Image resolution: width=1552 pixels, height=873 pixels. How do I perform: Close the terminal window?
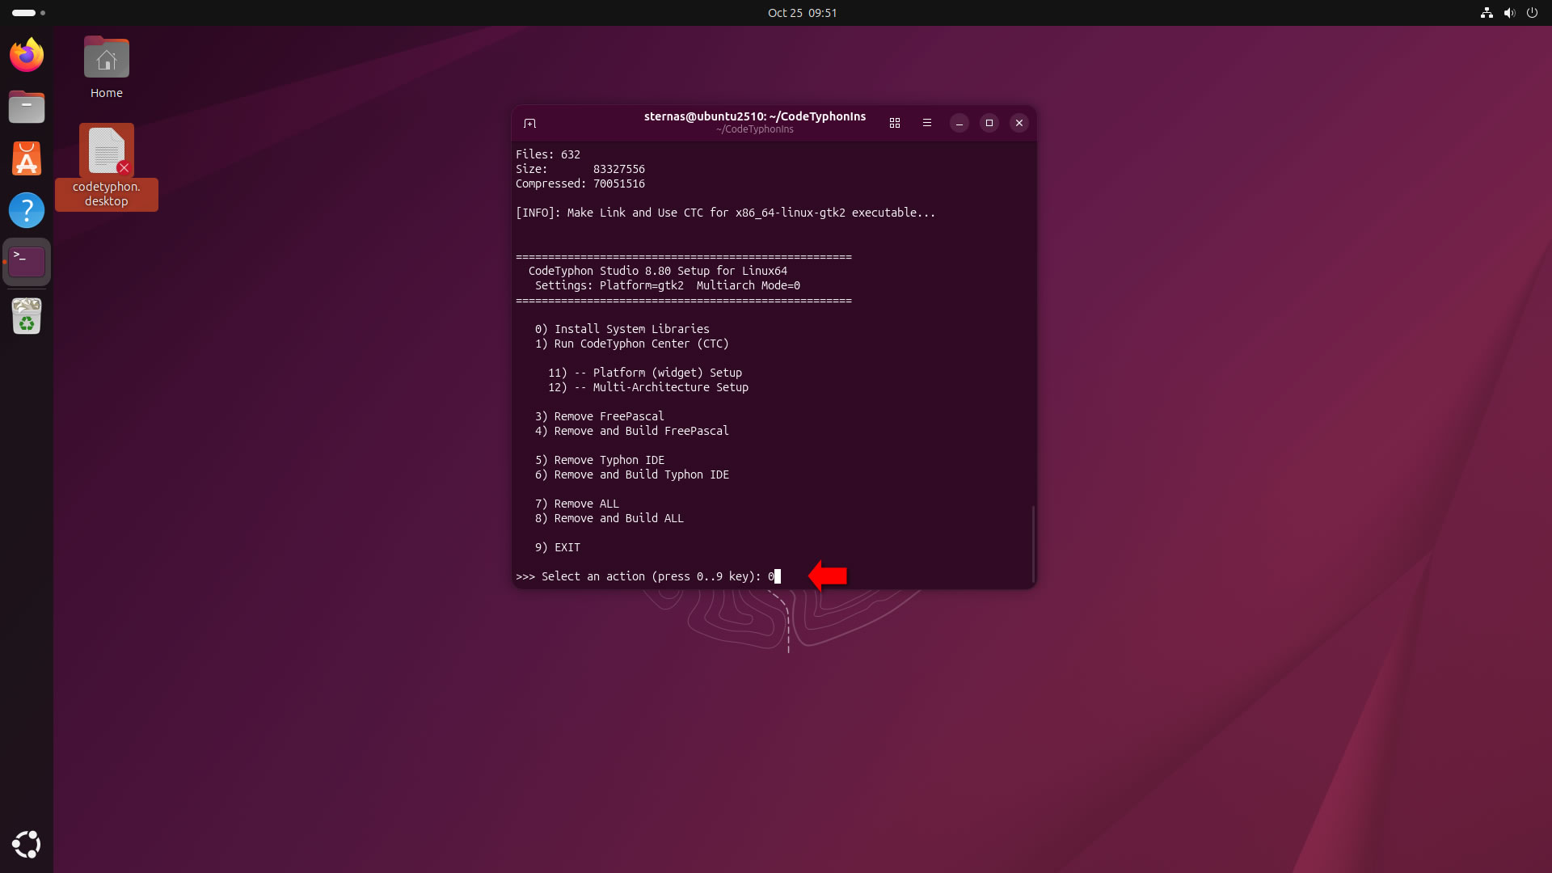coord(1019,123)
